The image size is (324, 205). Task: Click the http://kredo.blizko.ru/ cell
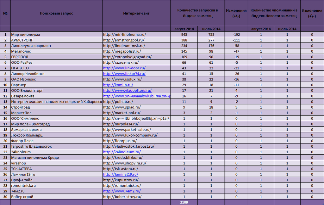[136, 157]
